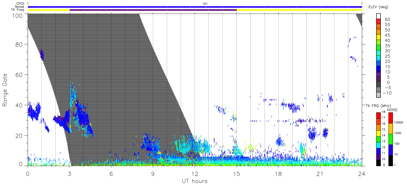The height and width of the screenshot is (188, 407).
Task: Click the y-axis tick label '20'
Action: (x=20, y=136)
